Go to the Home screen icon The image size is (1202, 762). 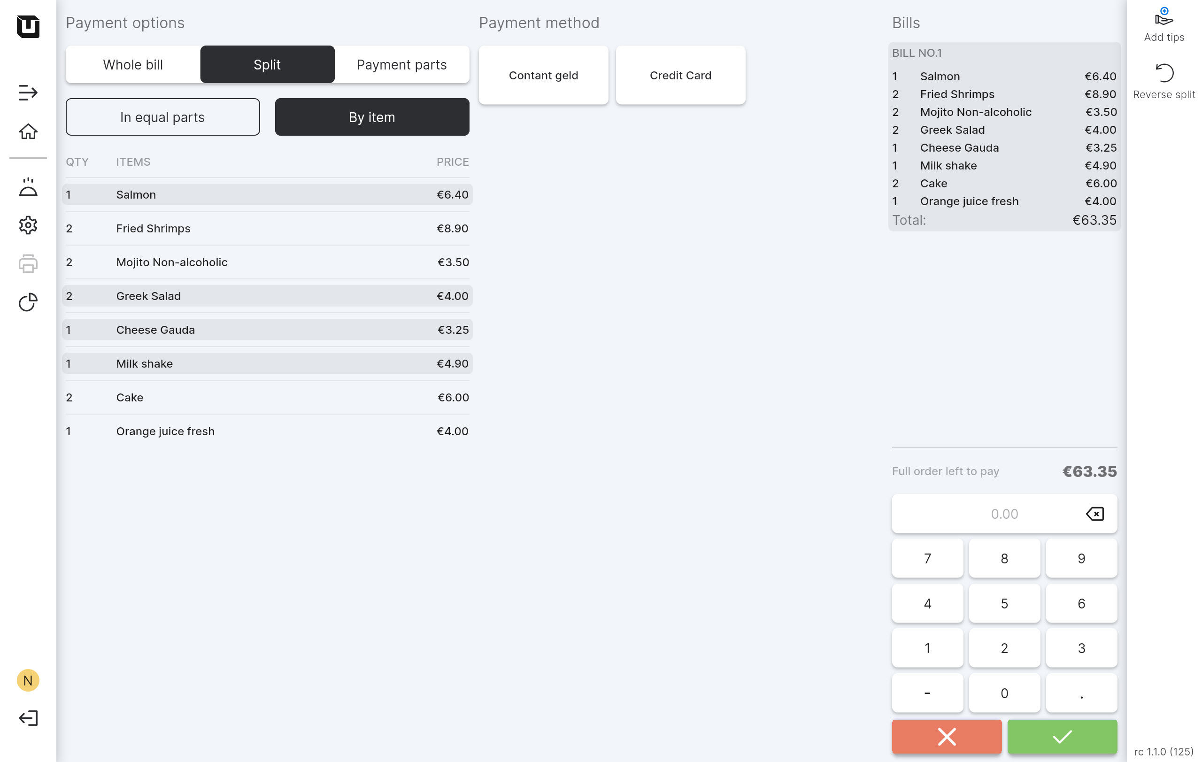tap(28, 132)
